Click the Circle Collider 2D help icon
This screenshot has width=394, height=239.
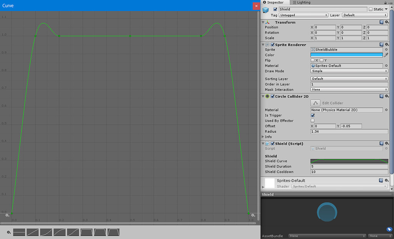tap(381, 96)
